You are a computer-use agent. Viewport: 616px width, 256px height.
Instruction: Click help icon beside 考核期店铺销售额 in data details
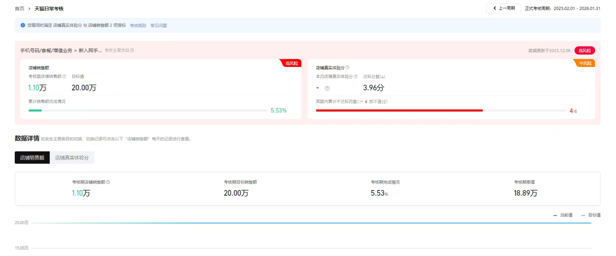click(108, 182)
